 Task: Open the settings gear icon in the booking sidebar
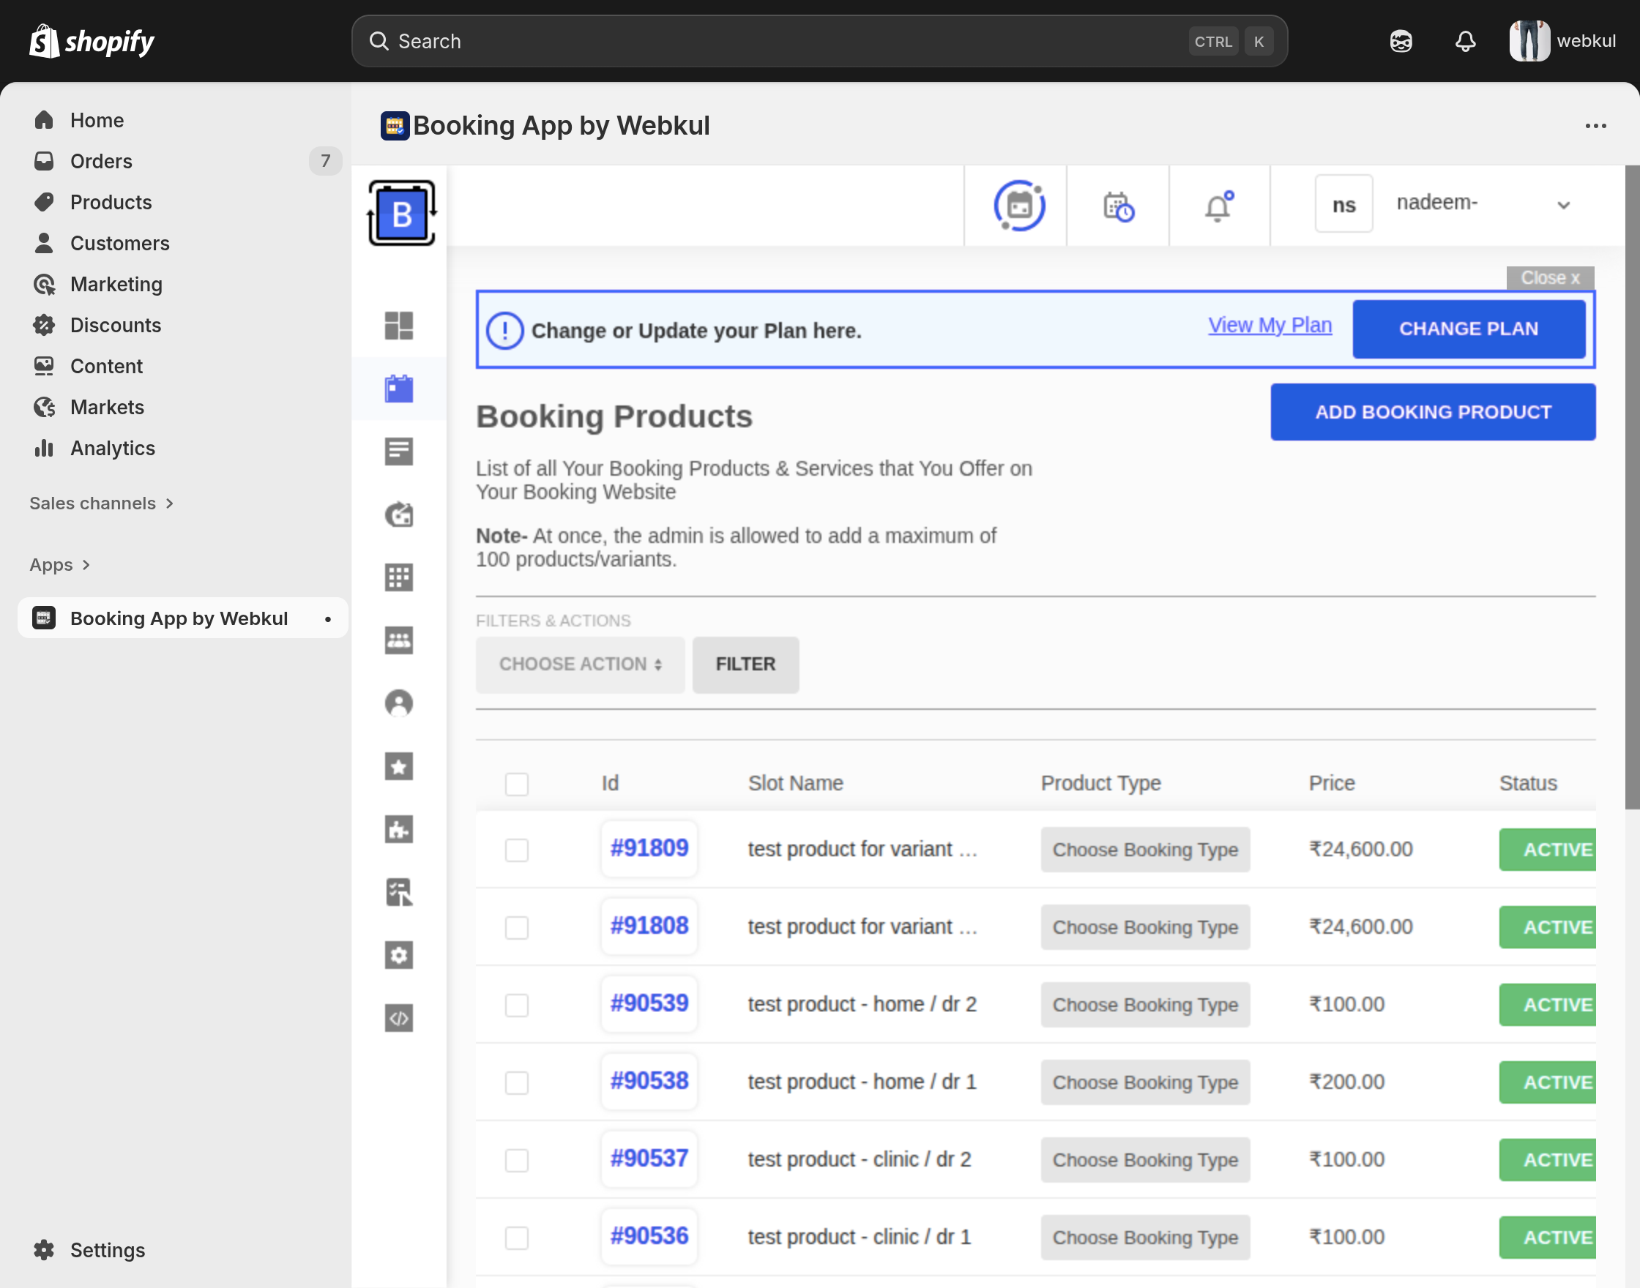[x=398, y=955]
